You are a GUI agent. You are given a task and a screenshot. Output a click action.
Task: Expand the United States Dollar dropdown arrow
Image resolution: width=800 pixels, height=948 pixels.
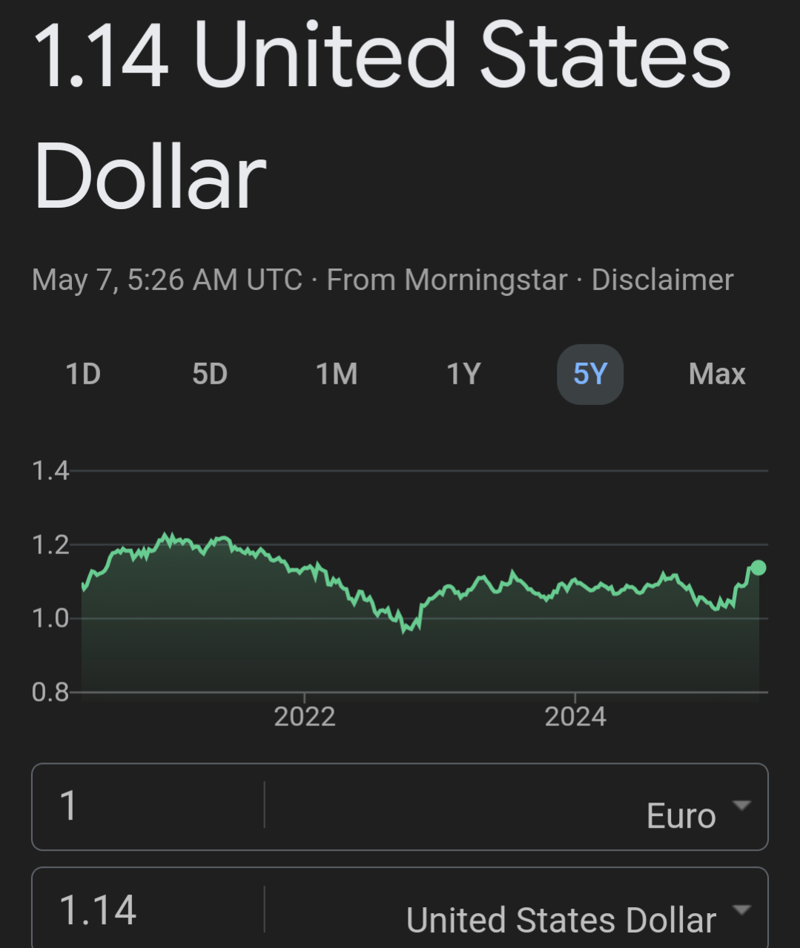pyautogui.click(x=741, y=909)
